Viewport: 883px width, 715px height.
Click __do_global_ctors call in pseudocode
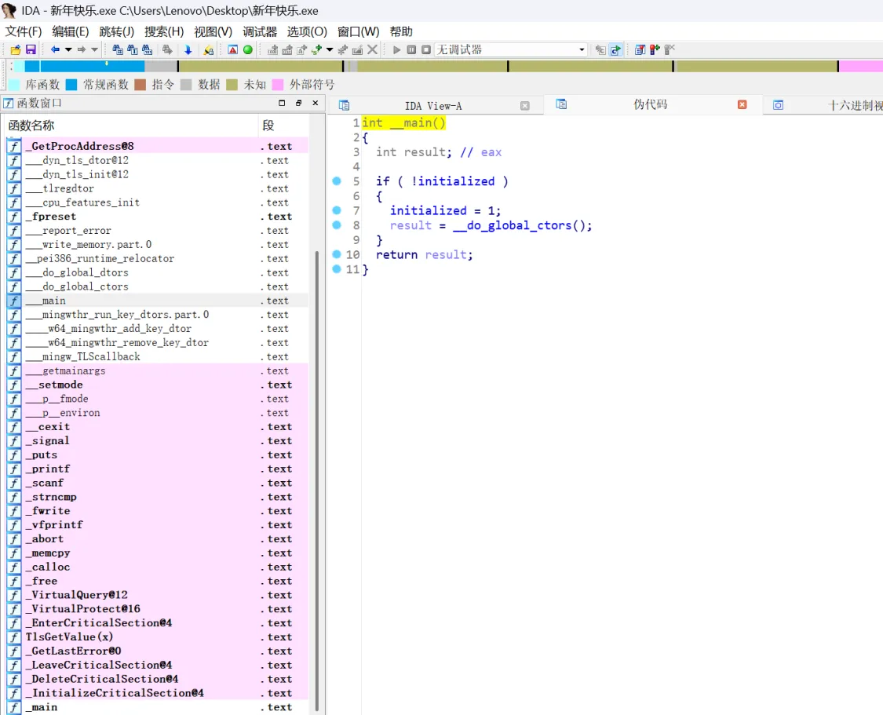pyautogui.click(x=519, y=225)
